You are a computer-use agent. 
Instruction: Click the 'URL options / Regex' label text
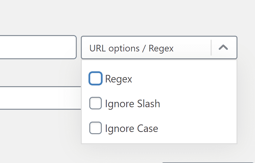point(131,49)
